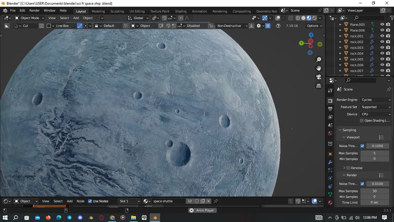
Task: Click the Line Box shape button
Action: click(x=62, y=26)
